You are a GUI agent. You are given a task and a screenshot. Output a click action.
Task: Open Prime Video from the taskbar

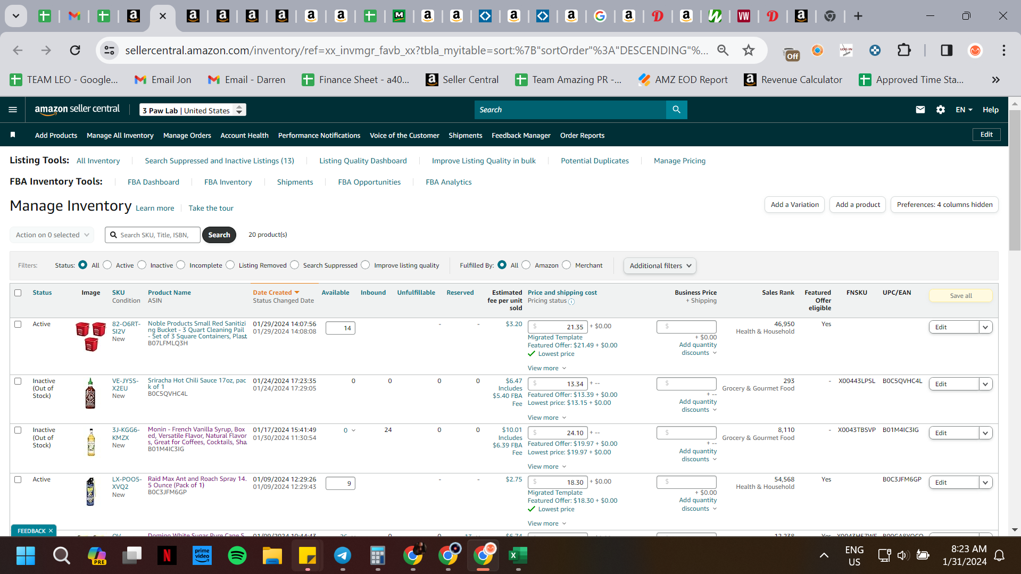202,555
